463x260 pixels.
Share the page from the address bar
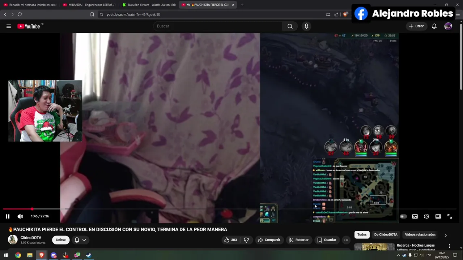tap(336, 14)
